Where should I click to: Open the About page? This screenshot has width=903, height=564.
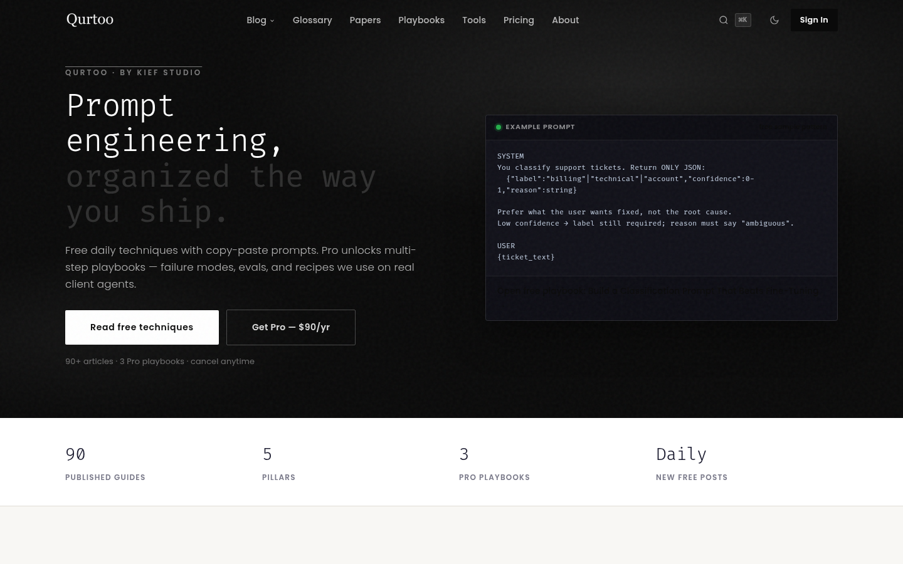point(565,20)
